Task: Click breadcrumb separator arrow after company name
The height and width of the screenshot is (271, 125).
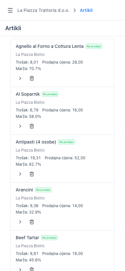Action: coord(75,10)
